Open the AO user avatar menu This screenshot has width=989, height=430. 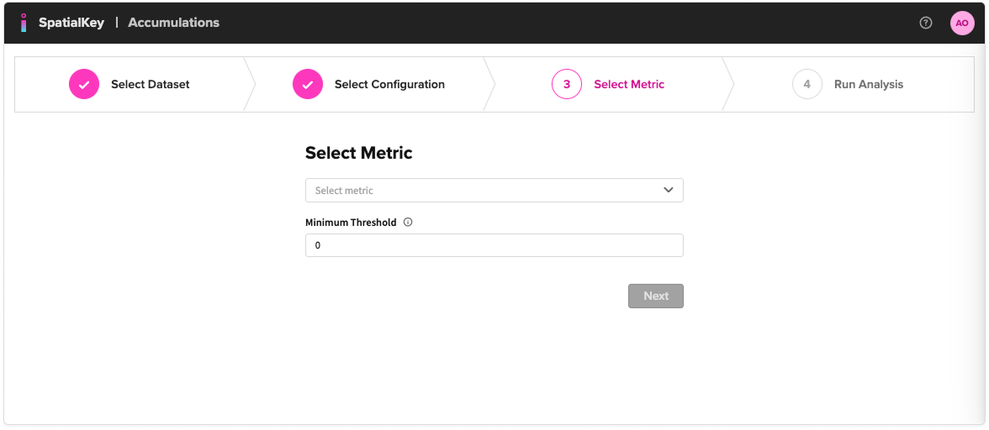[x=962, y=23]
